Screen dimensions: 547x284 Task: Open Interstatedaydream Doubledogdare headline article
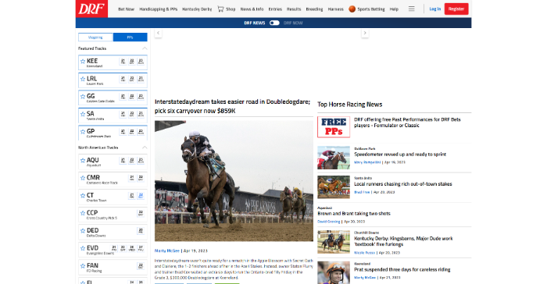(232, 106)
